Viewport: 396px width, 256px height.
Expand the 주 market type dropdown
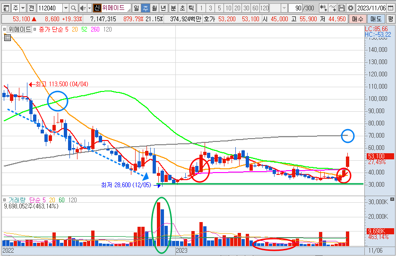[23, 8]
